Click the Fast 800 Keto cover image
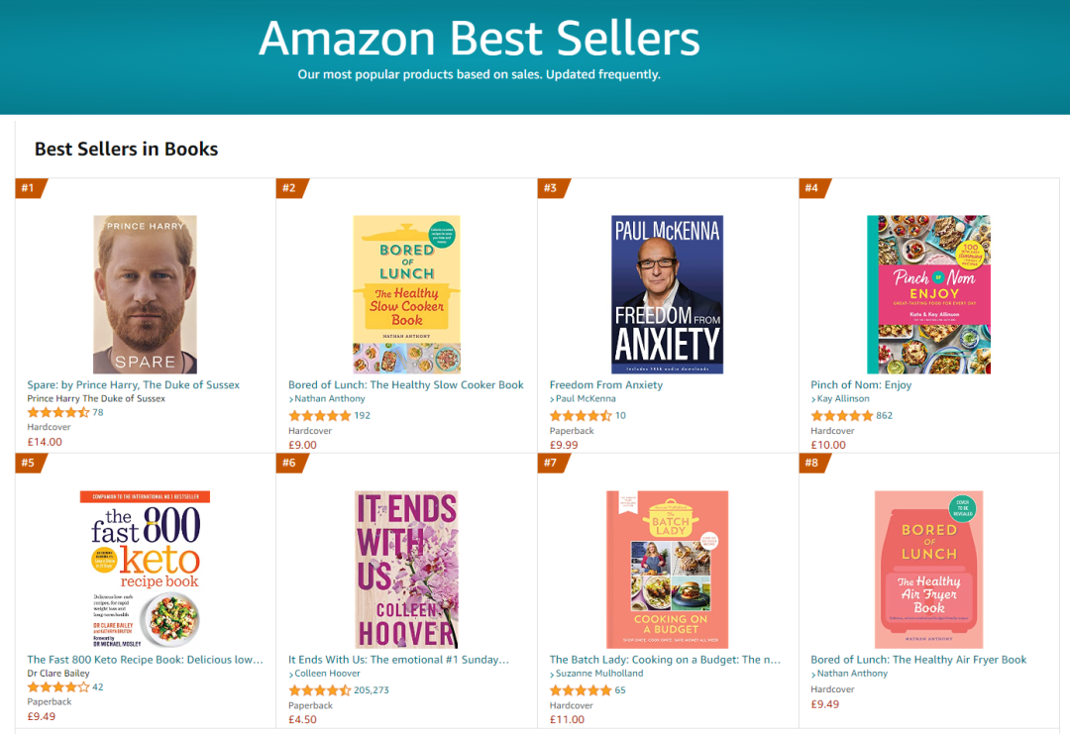 [145, 570]
